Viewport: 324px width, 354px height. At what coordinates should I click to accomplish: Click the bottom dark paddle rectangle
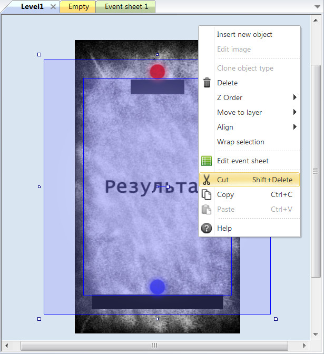(158, 302)
